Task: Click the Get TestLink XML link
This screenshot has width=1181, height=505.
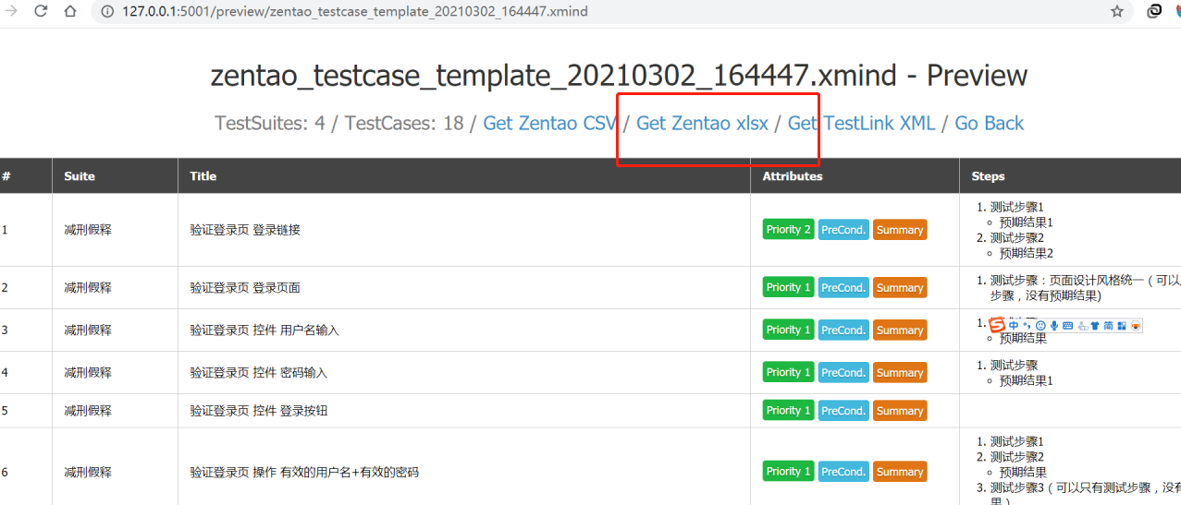Action: pos(861,123)
